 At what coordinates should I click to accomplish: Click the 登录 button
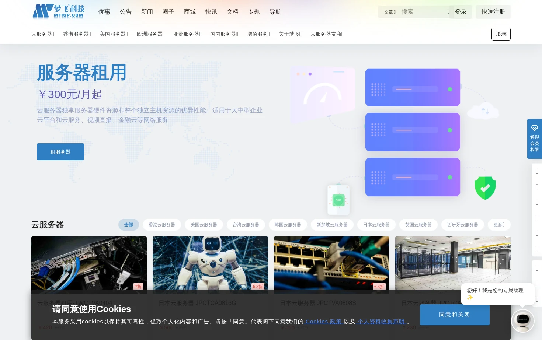click(461, 12)
